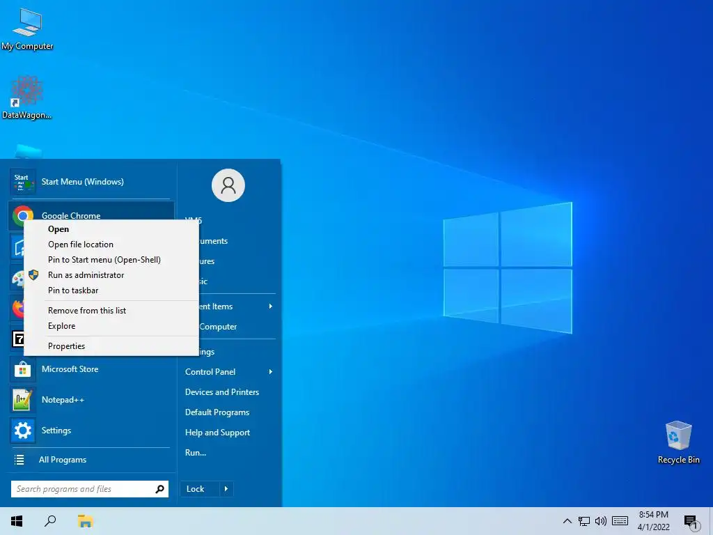Image resolution: width=713 pixels, height=535 pixels.
Task: Click the touch keyboard tray icon
Action: coord(620,521)
